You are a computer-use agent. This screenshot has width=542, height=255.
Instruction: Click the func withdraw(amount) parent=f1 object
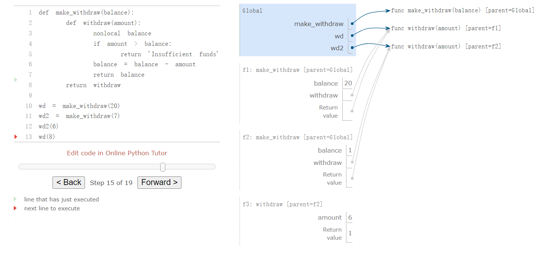(x=446, y=28)
